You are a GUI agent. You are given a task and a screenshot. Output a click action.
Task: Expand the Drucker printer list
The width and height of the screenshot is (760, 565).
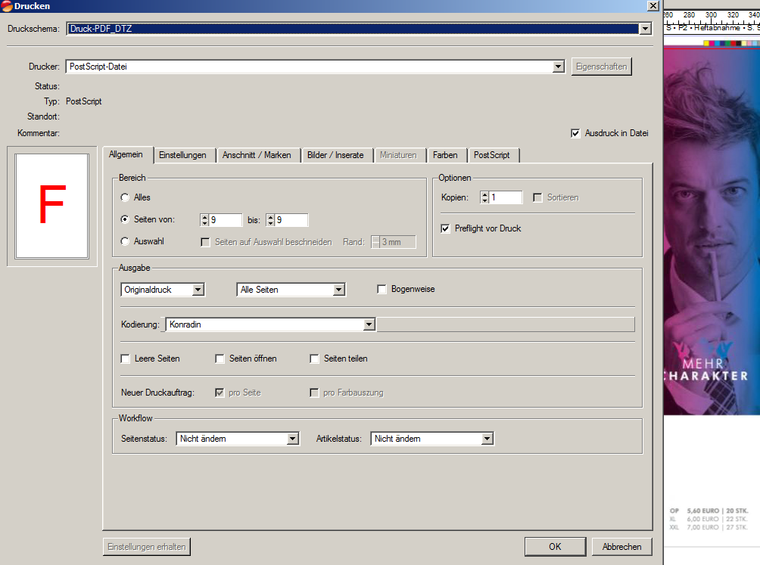pyautogui.click(x=559, y=67)
